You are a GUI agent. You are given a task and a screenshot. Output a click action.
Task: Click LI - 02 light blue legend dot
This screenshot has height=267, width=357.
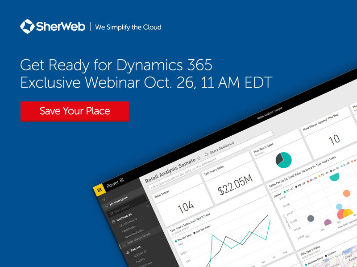(342, 166)
